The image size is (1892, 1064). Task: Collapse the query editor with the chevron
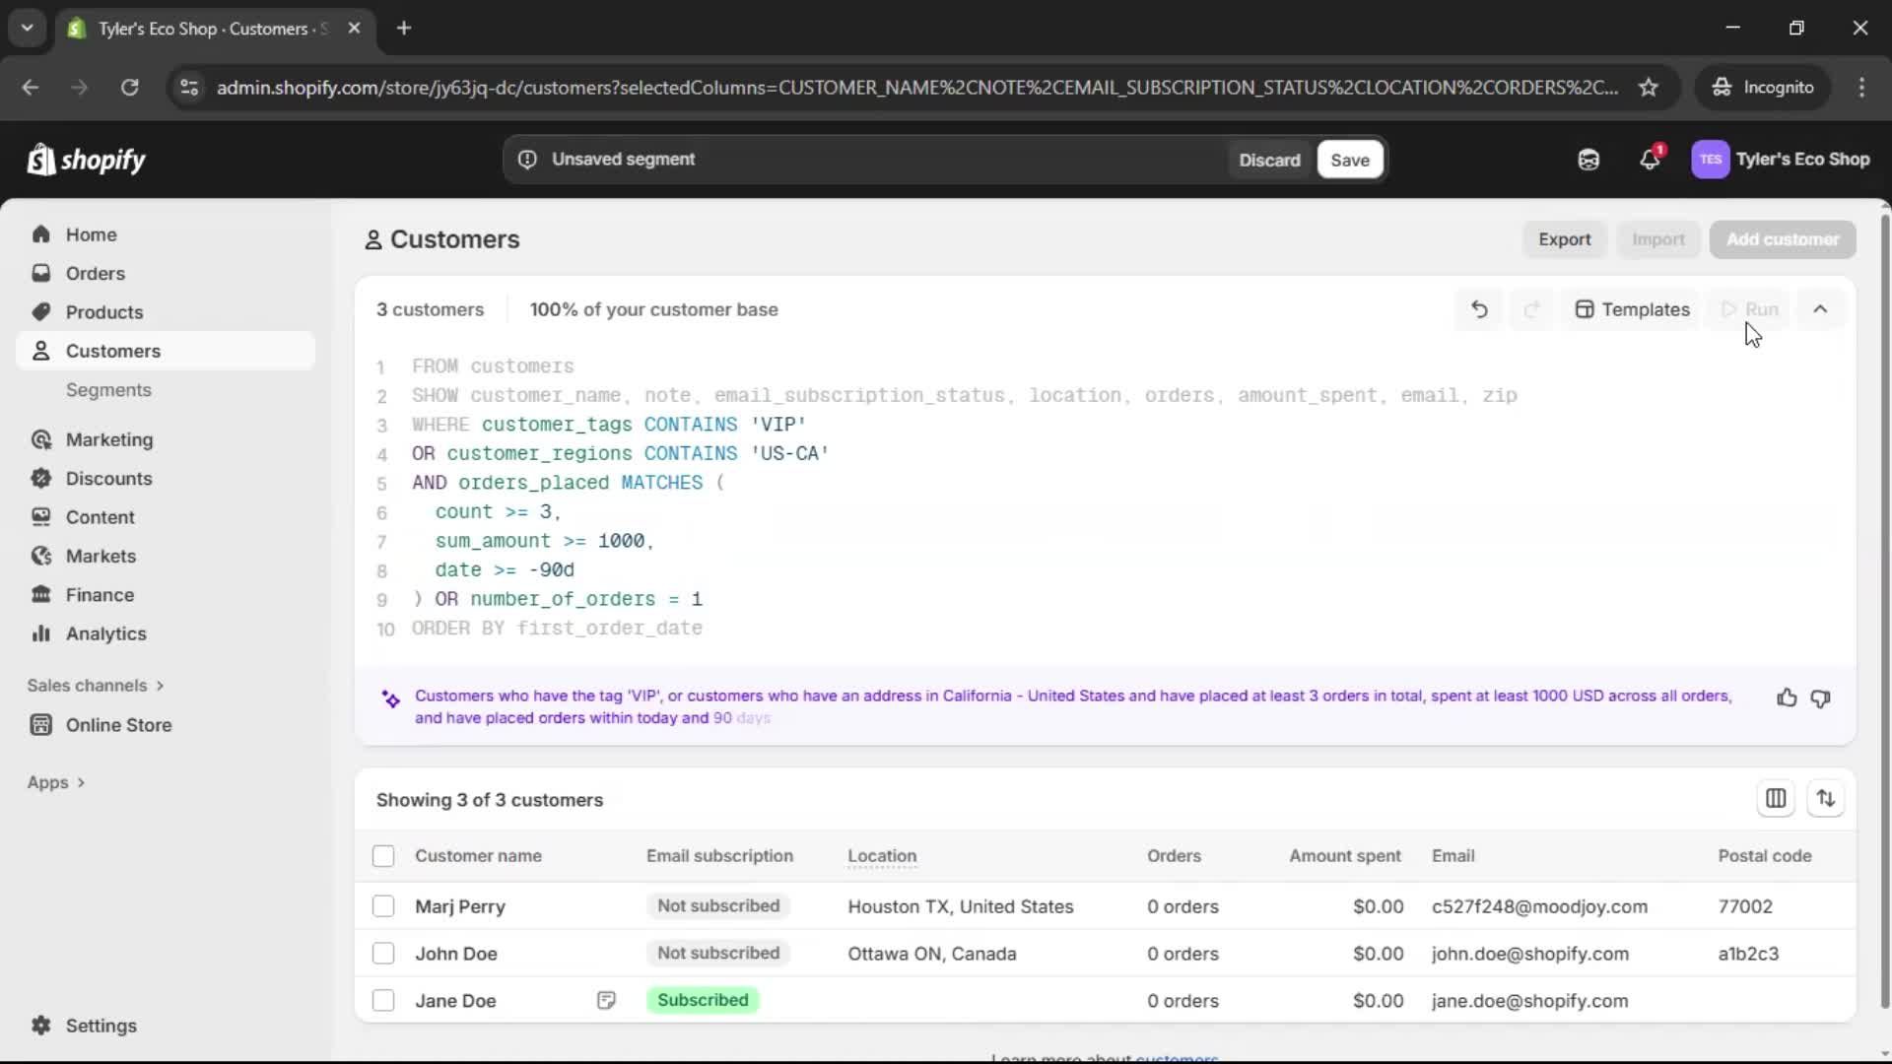[x=1820, y=308]
